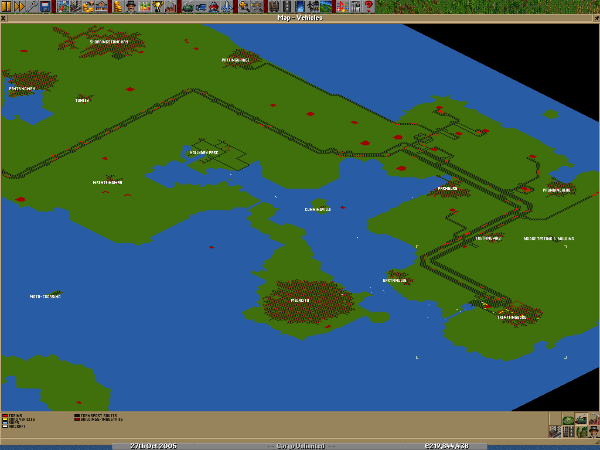Open the train list icon in toolbar

click(x=187, y=6)
